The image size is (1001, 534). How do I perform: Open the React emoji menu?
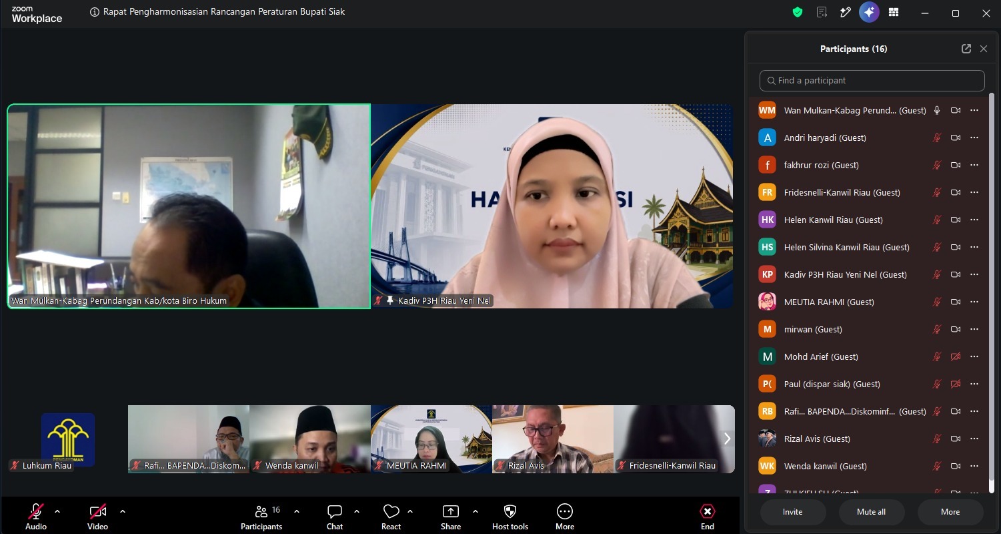point(391,517)
